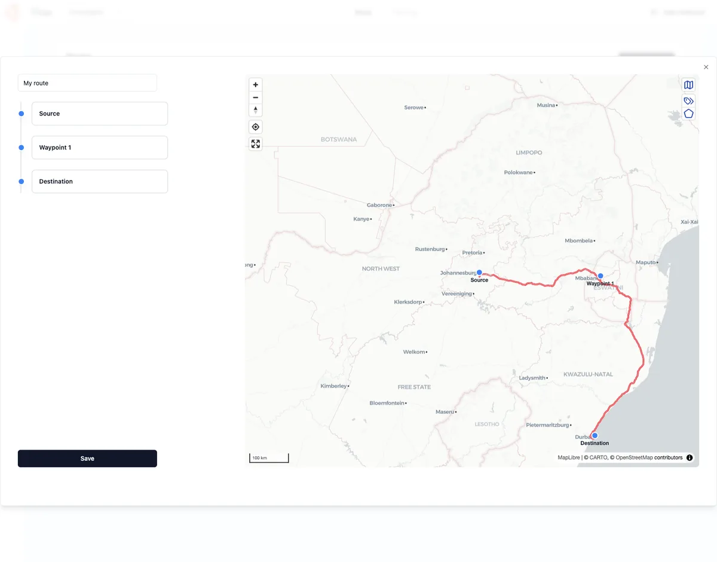The image size is (717, 562).
Task: Click the blue dot beside Waypoint 1
Action: coord(21,147)
